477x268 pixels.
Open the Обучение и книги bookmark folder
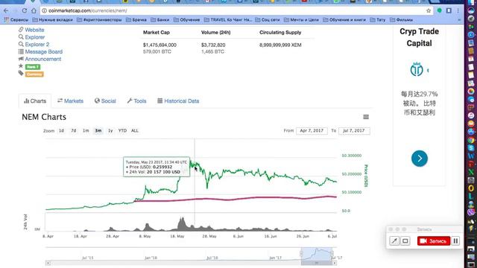[344, 20]
